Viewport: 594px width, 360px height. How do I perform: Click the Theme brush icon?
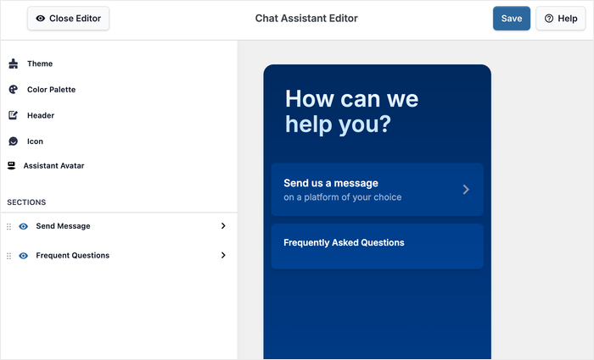click(x=13, y=64)
